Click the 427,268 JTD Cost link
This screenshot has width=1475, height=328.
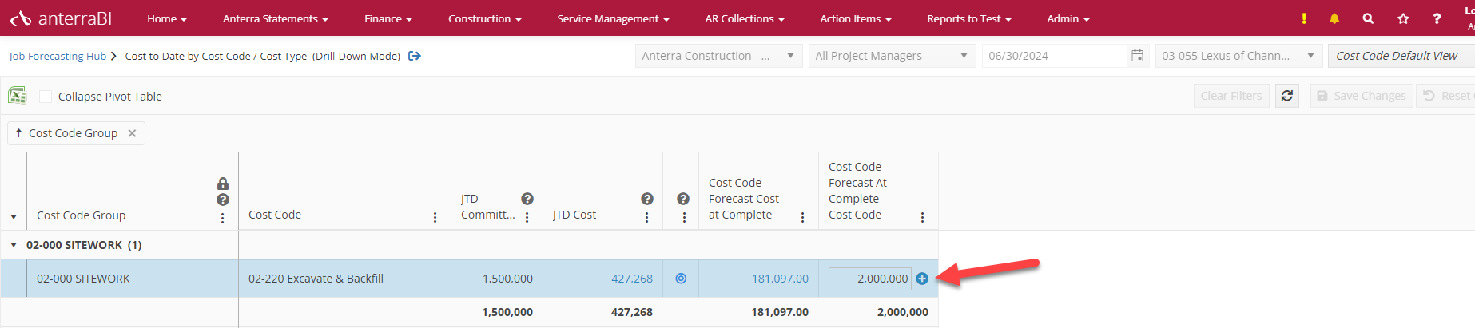coord(632,279)
